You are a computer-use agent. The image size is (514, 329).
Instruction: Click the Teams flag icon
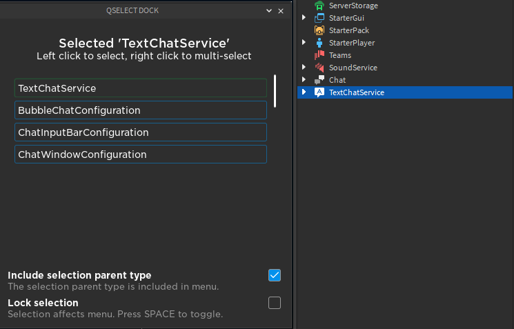coord(319,55)
